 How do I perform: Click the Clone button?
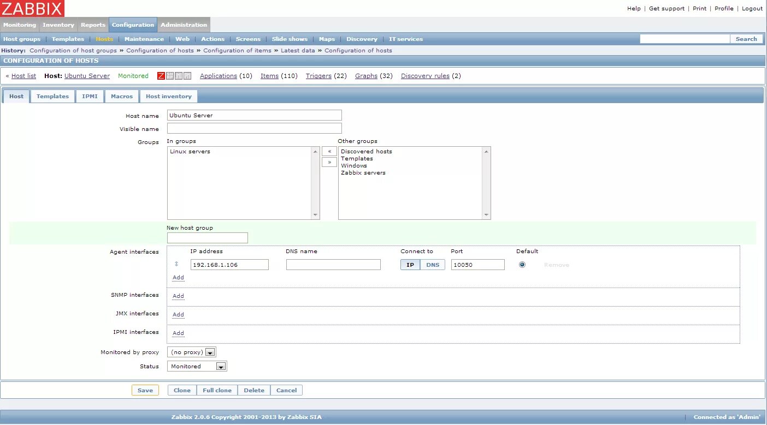coord(182,390)
